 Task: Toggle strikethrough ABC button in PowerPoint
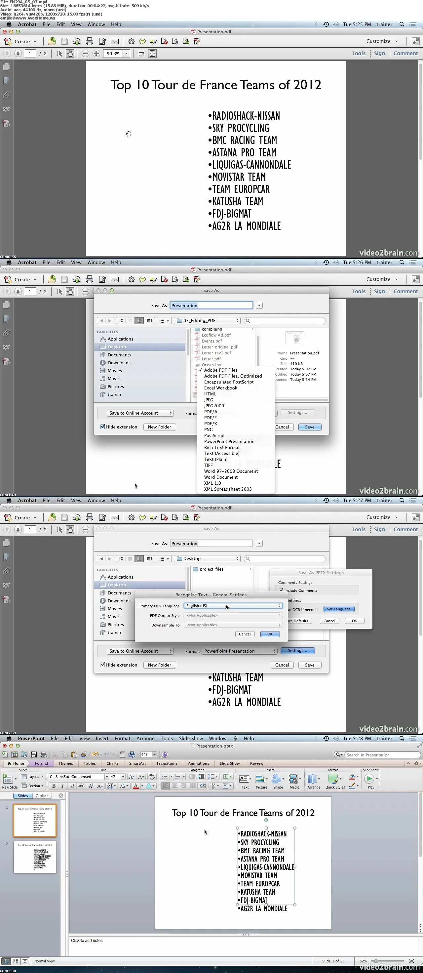click(x=81, y=786)
